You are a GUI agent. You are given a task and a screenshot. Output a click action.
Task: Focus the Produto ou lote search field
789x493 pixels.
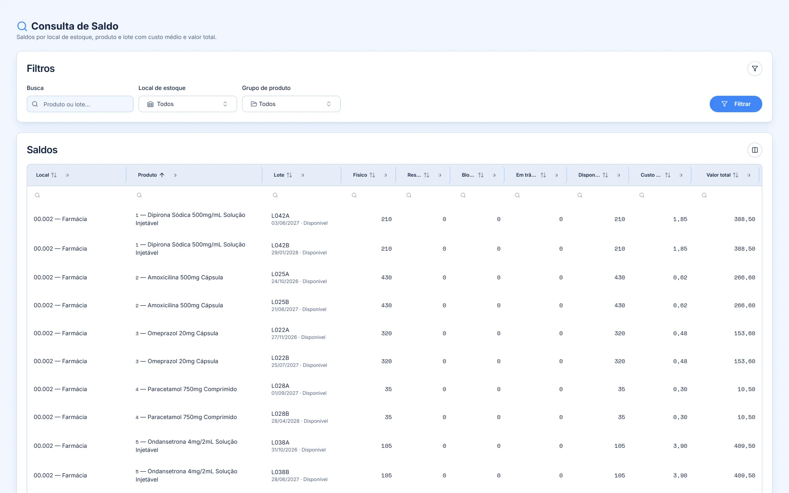(x=80, y=104)
